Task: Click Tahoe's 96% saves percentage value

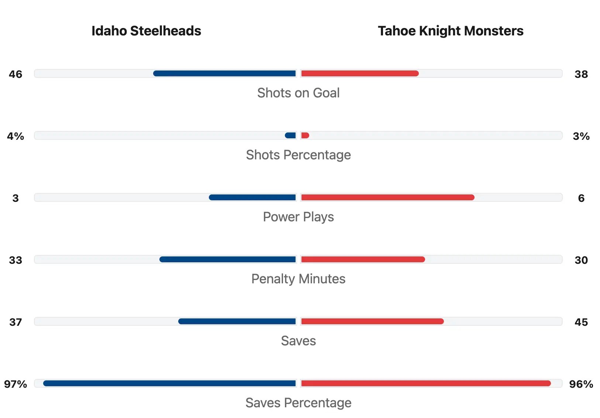Action: tap(581, 384)
